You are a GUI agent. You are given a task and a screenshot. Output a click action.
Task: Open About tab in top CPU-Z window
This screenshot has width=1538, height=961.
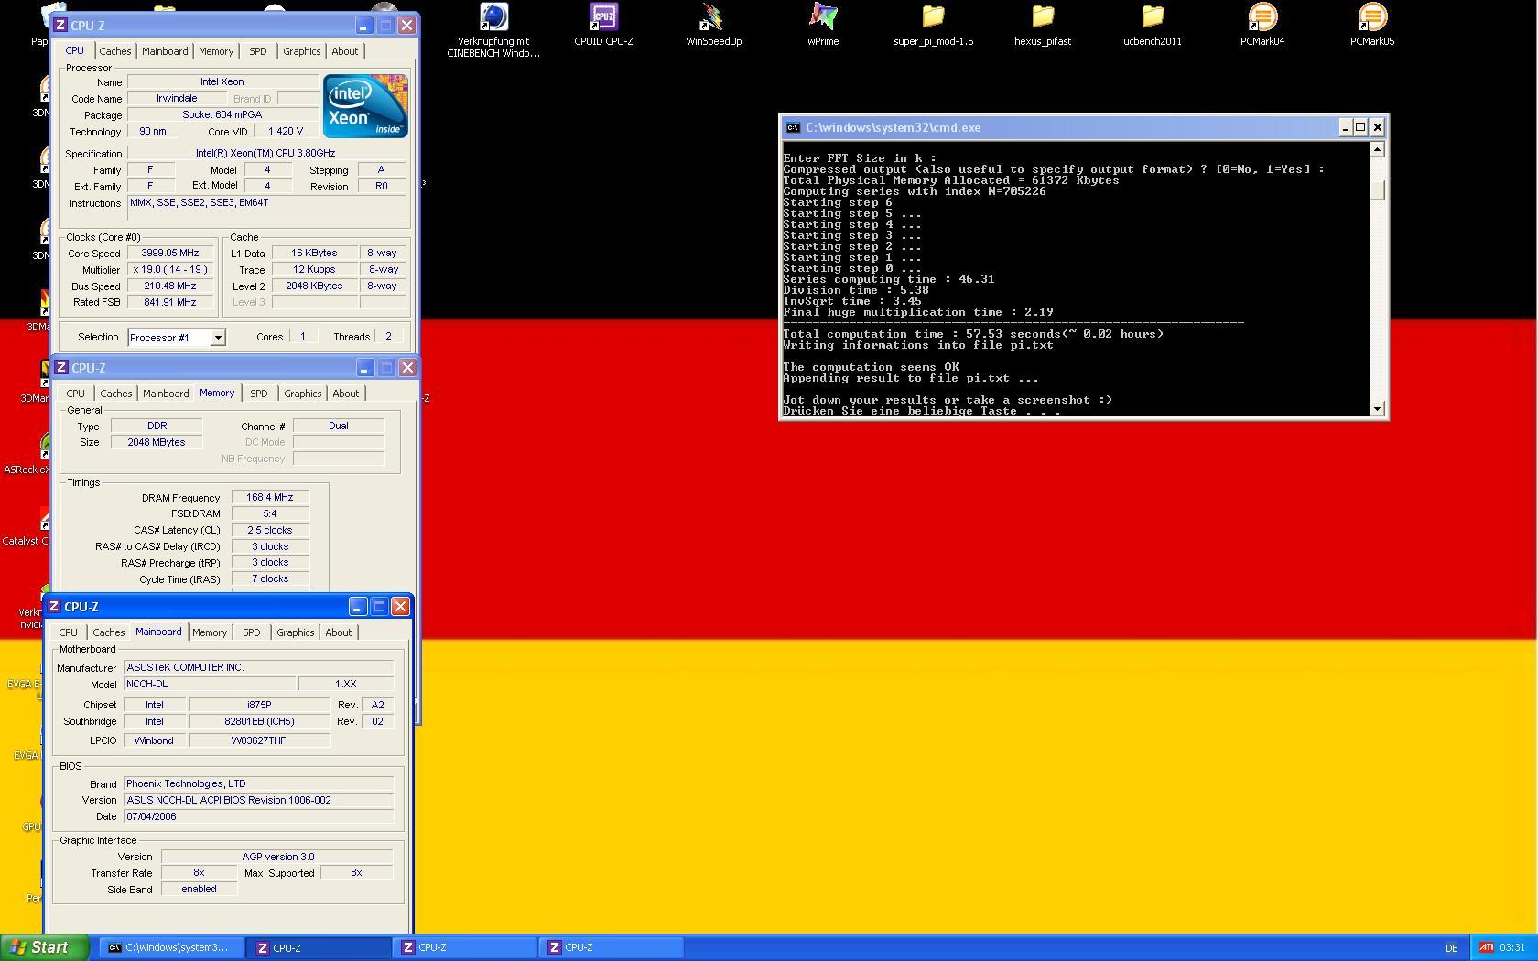coord(345,51)
